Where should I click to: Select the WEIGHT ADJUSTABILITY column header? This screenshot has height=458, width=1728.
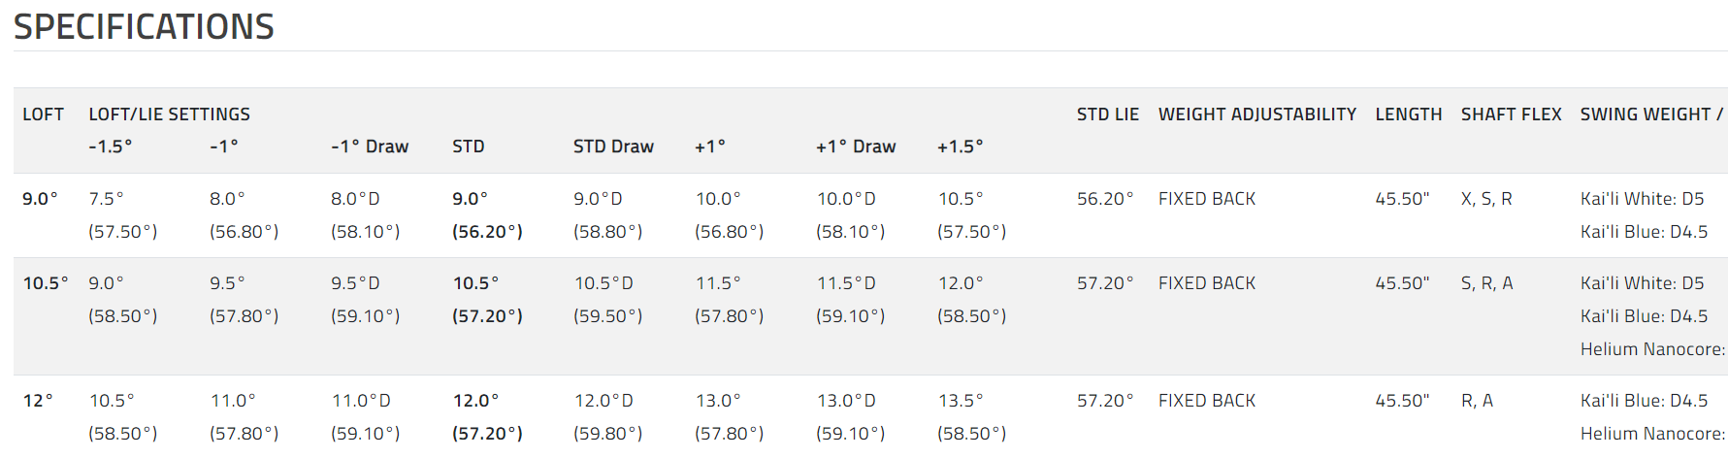coord(1256,114)
